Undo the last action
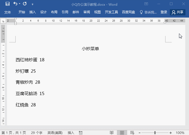The image size is (189, 135). (15, 4)
